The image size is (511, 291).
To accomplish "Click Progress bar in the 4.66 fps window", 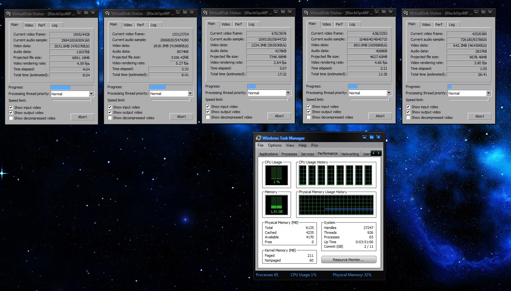I will click(370, 86).
